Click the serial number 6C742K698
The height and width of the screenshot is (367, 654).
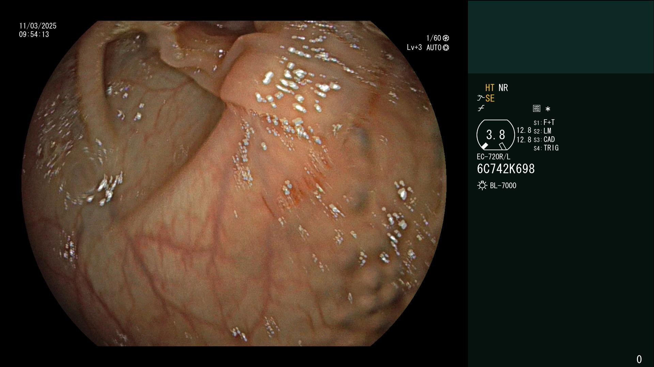506,169
